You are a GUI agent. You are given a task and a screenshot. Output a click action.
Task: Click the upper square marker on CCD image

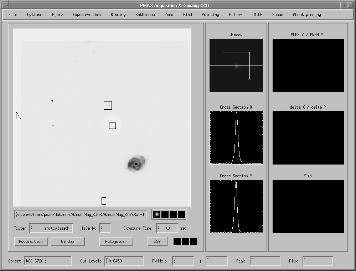(x=108, y=105)
